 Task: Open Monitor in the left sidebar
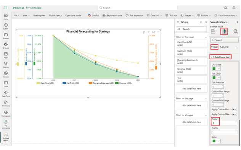6,74
